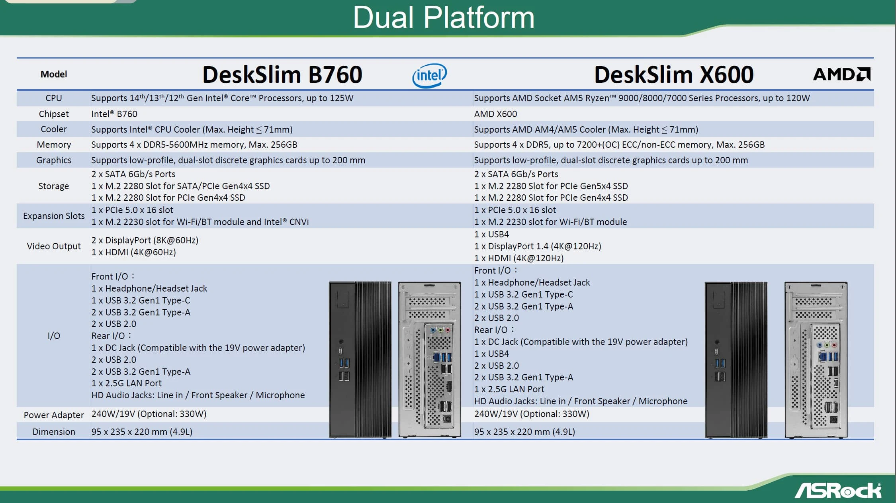Click the Model row label

[54, 74]
